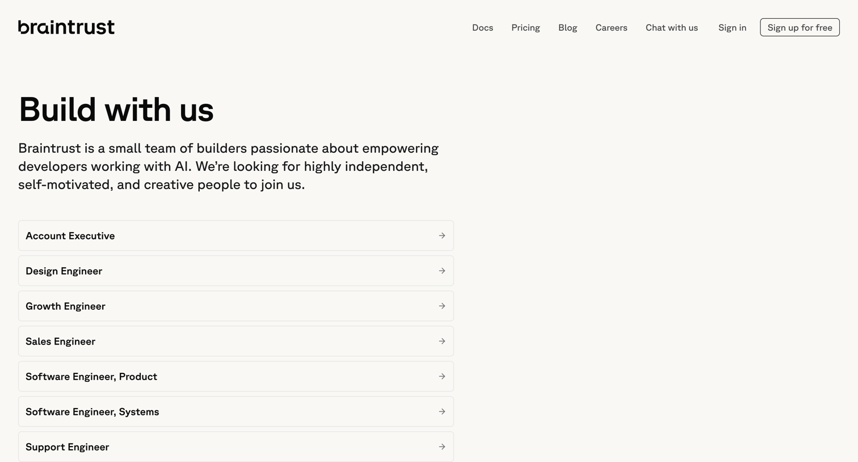Open the Support Engineer listing title

[67, 447]
